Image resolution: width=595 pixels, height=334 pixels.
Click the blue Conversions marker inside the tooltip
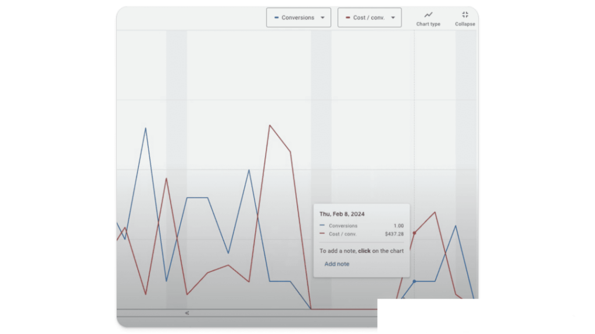click(323, 226)
